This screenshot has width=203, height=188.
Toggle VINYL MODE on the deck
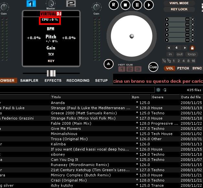179,3
